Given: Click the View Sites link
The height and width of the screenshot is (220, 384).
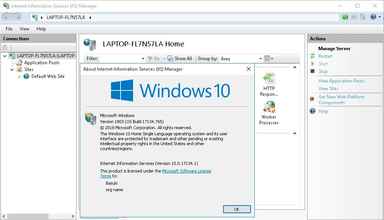Looking at the screenshot, I should (328, 89).
